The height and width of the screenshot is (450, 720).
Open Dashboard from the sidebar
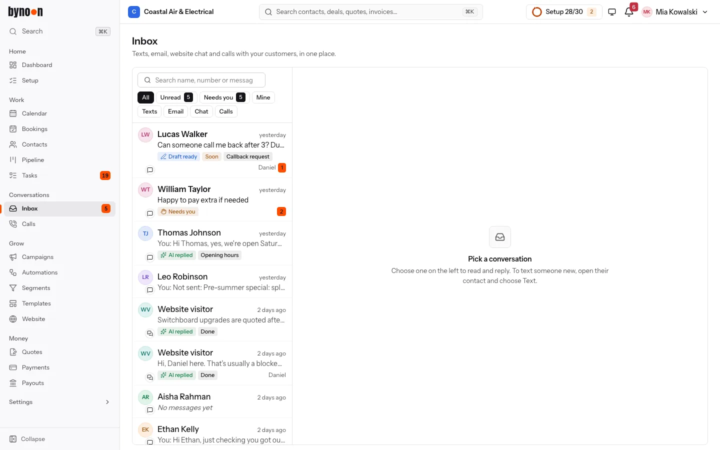click(59, 65)
